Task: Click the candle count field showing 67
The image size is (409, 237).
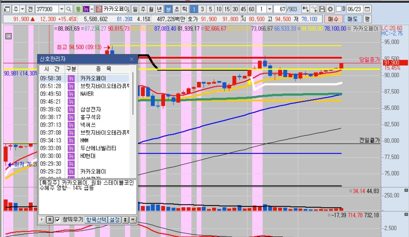Action: click(280, 9)
